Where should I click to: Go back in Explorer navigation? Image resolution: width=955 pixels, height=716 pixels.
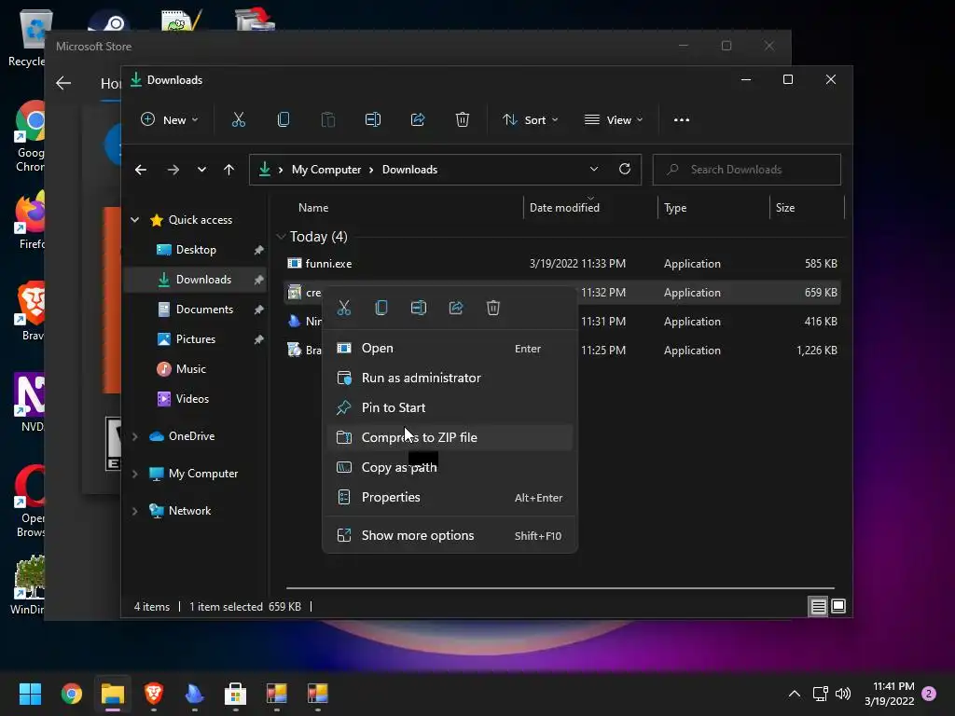click(141, 170)
